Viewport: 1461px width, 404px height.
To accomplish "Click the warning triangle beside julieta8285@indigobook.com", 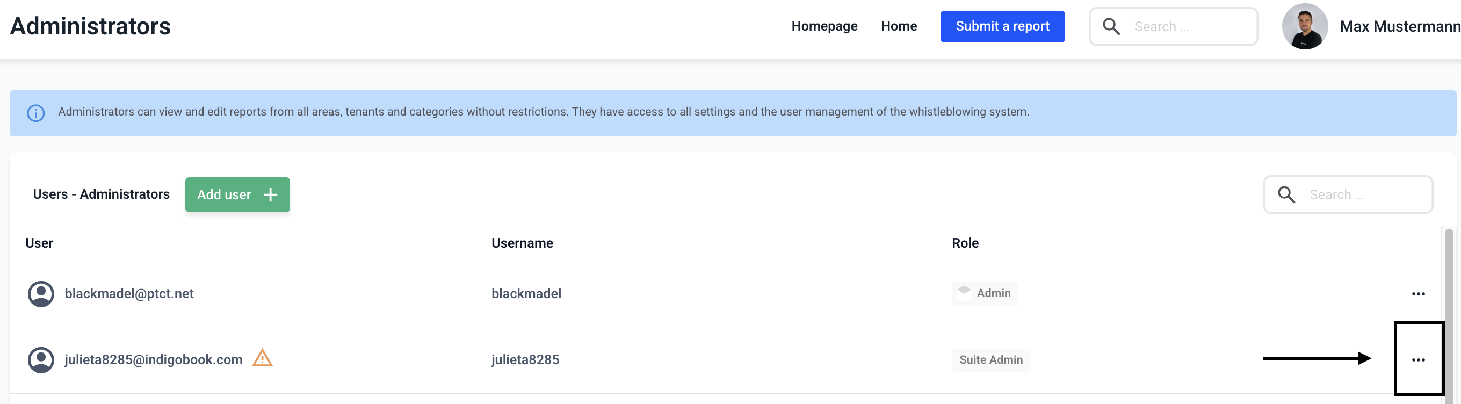I will point(262,359).
